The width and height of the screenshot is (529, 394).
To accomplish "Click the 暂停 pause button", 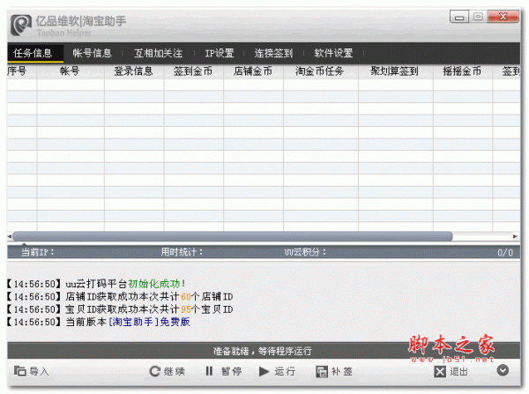I will pyautogui.click(x=224, y=371).
